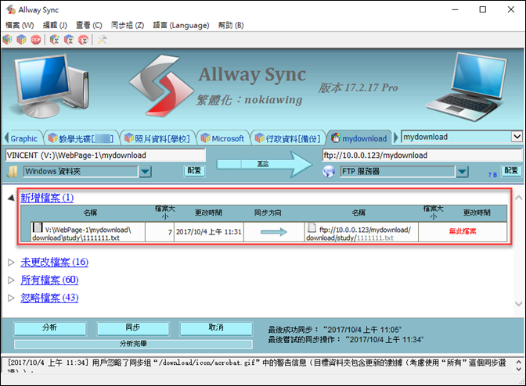Screen dimensions: 526x386
Task: Click the 所有檔案 (60) link
Action: tap(49, 280)
